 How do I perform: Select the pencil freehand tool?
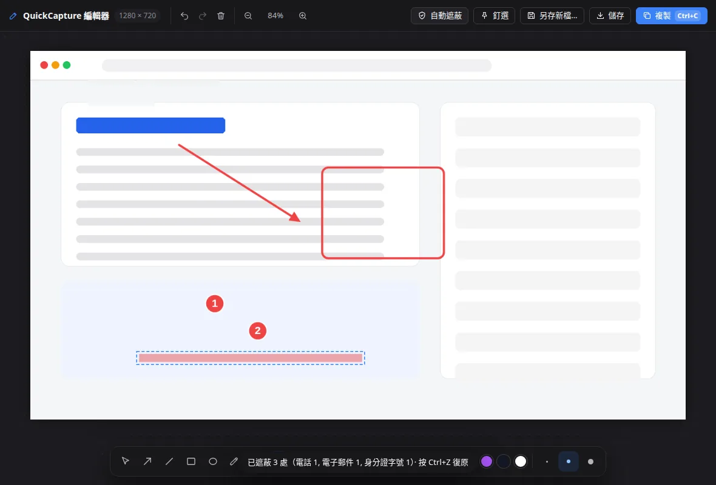(234, 461)
